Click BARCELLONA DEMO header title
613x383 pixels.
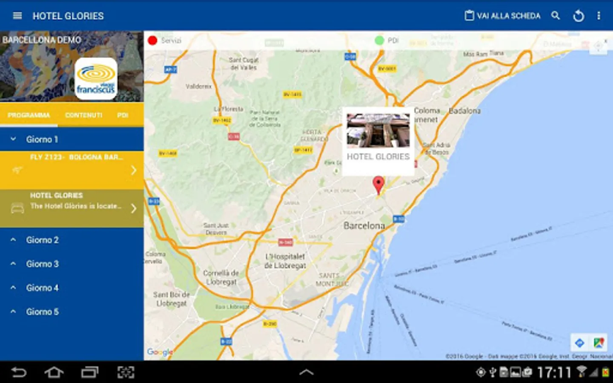42,40
